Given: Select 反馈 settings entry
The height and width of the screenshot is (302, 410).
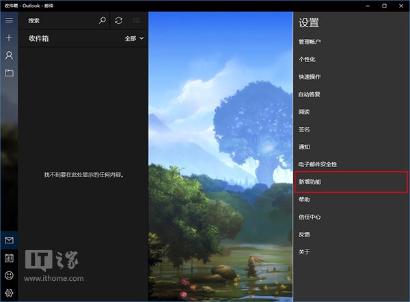Looking at the screenshot, I should pos(304,235).
